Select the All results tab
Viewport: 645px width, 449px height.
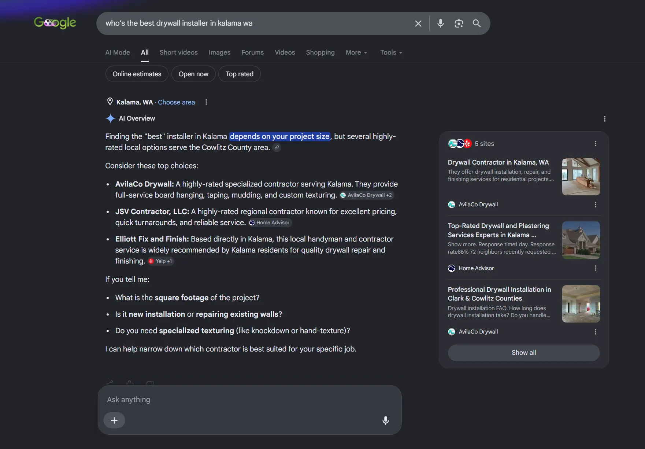point(145,52)
